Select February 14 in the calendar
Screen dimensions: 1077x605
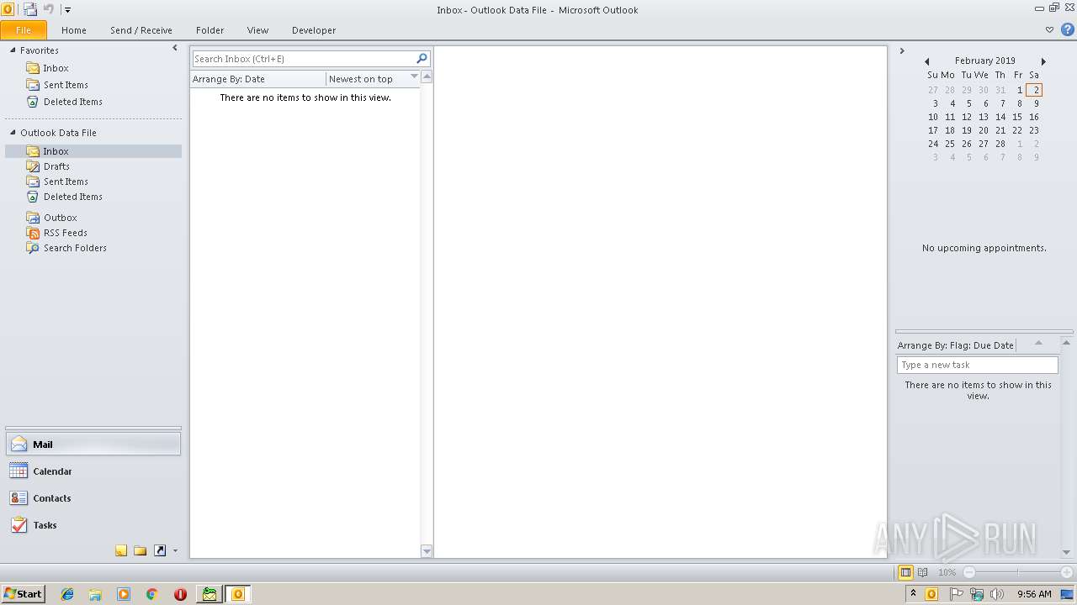1000,117
